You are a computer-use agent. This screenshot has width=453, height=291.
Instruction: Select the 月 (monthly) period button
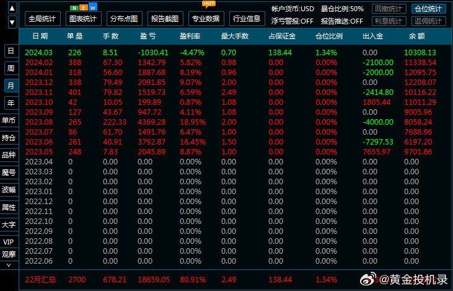tap(10, 85)
